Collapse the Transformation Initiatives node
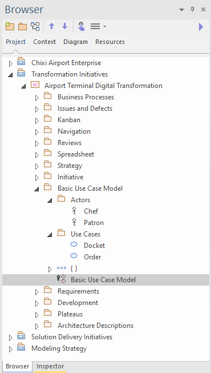 10,75
